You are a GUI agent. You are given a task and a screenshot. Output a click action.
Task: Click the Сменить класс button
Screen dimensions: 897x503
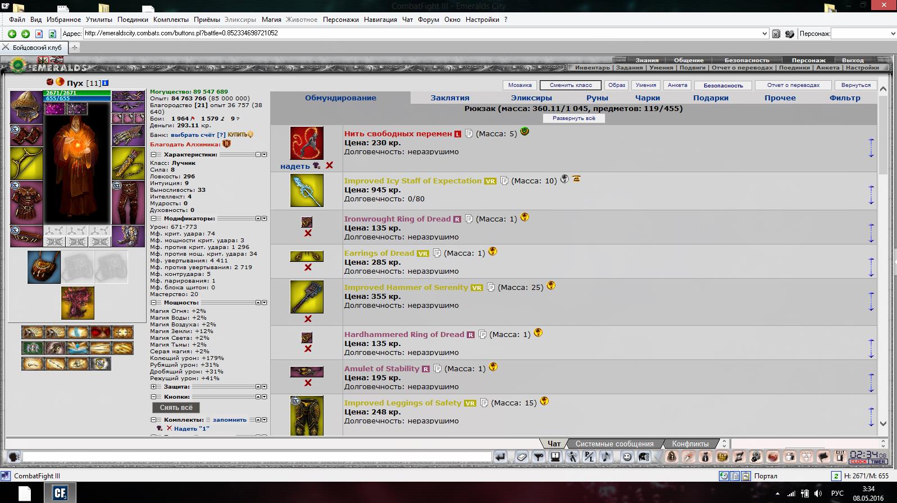[x=571, y=85]
